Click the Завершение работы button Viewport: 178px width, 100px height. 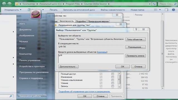point(30,96)
